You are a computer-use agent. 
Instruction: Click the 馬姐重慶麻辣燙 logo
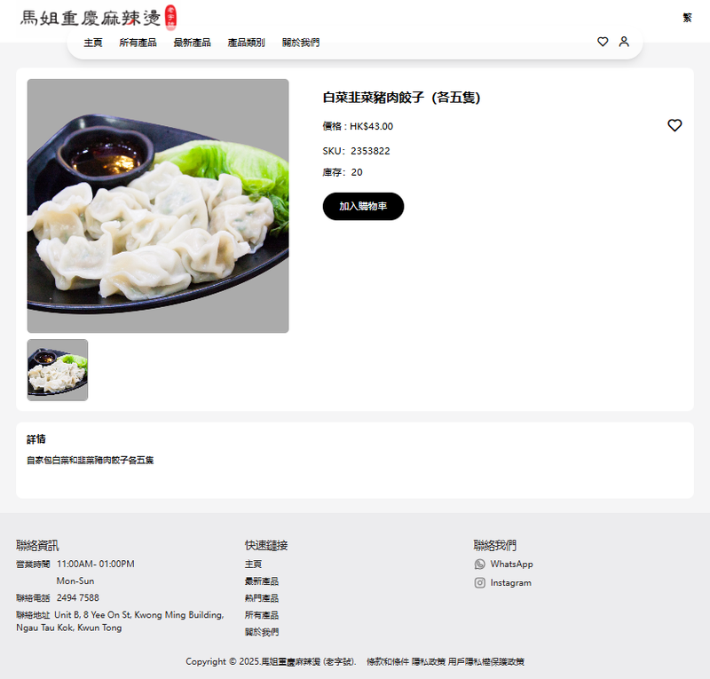point(99,18)
